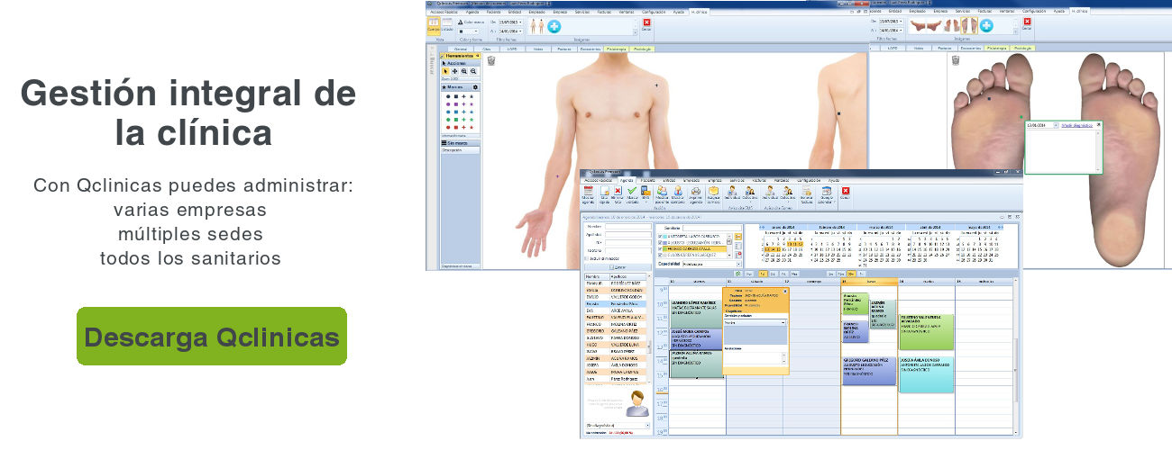Click the pin icon on Herramientas panel header

pyautogui.click(x=477, y=56)
